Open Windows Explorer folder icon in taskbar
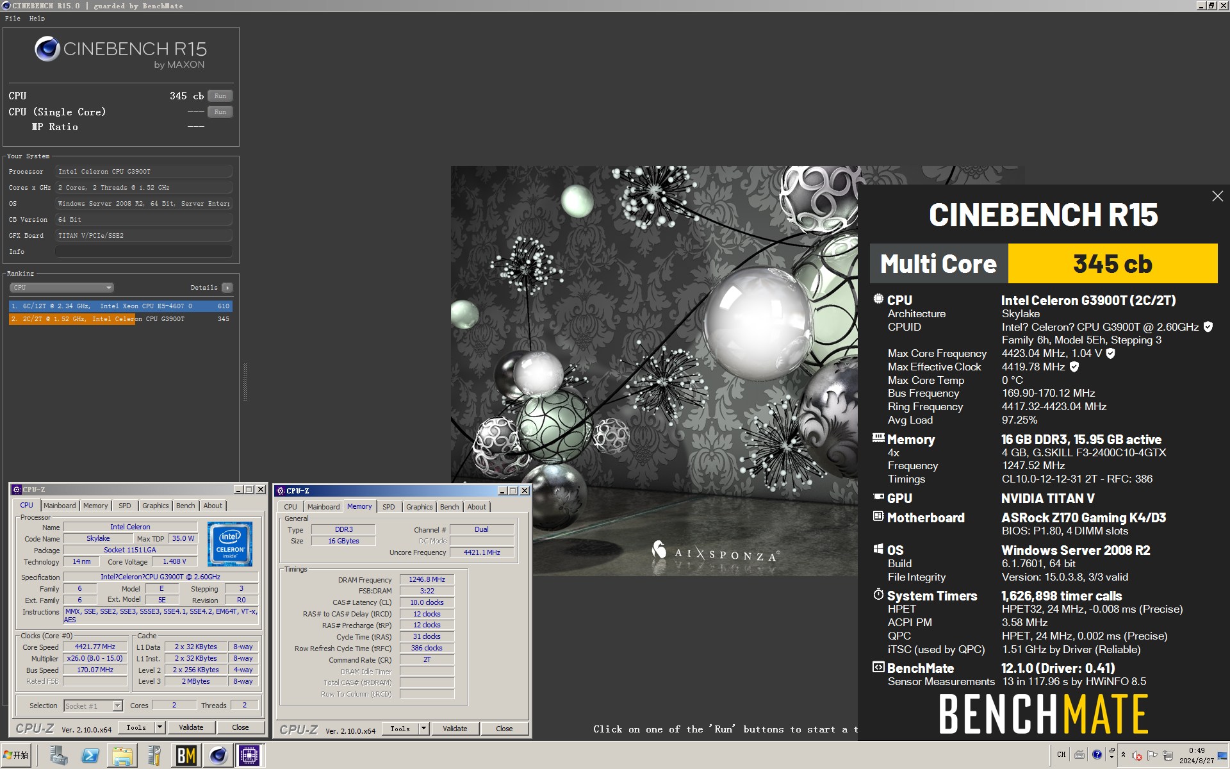This screenshot has height=769, width=1230. coord(122,756)
